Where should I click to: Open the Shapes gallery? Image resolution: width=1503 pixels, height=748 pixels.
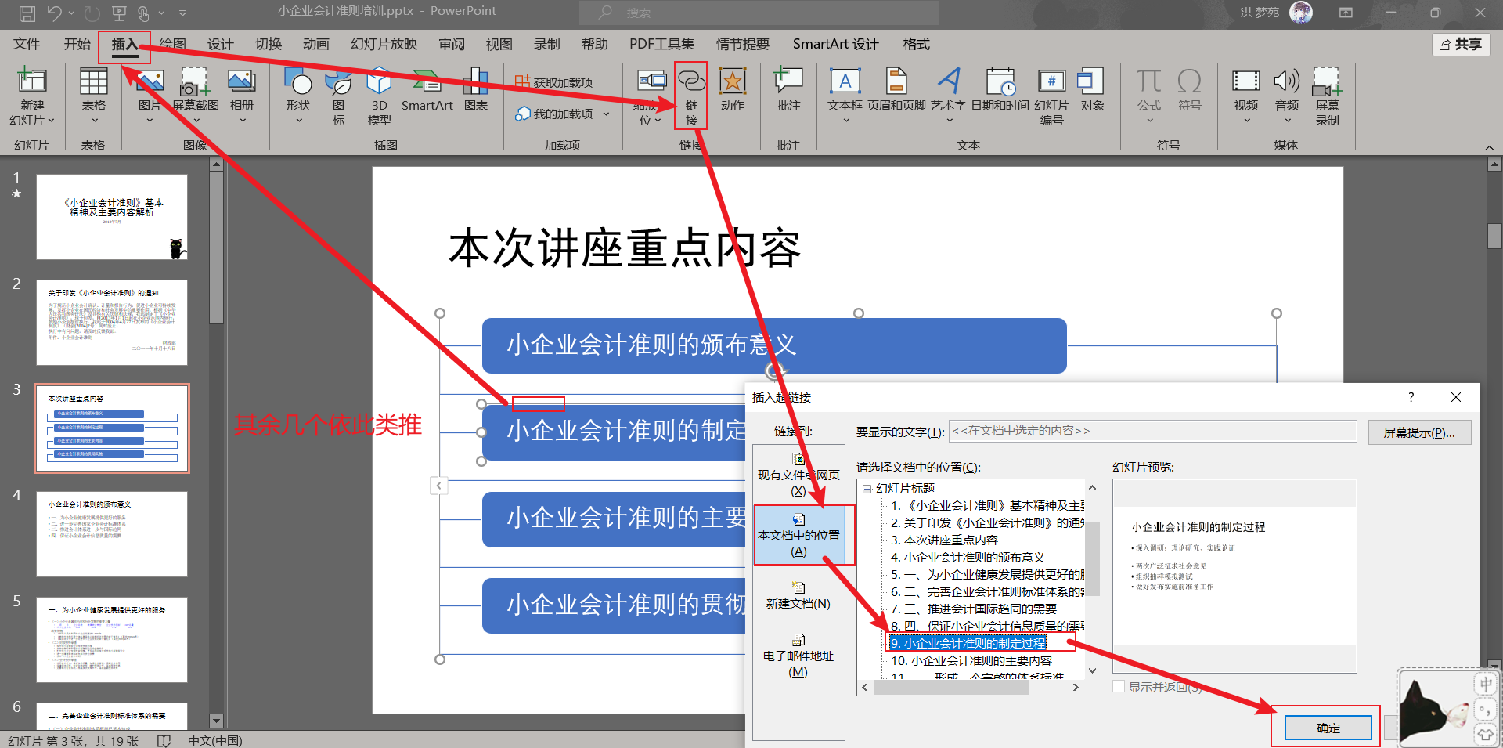point(298,97)
